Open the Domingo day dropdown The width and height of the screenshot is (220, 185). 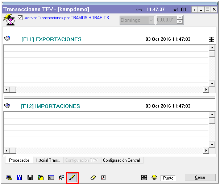[x=151, y=20]
